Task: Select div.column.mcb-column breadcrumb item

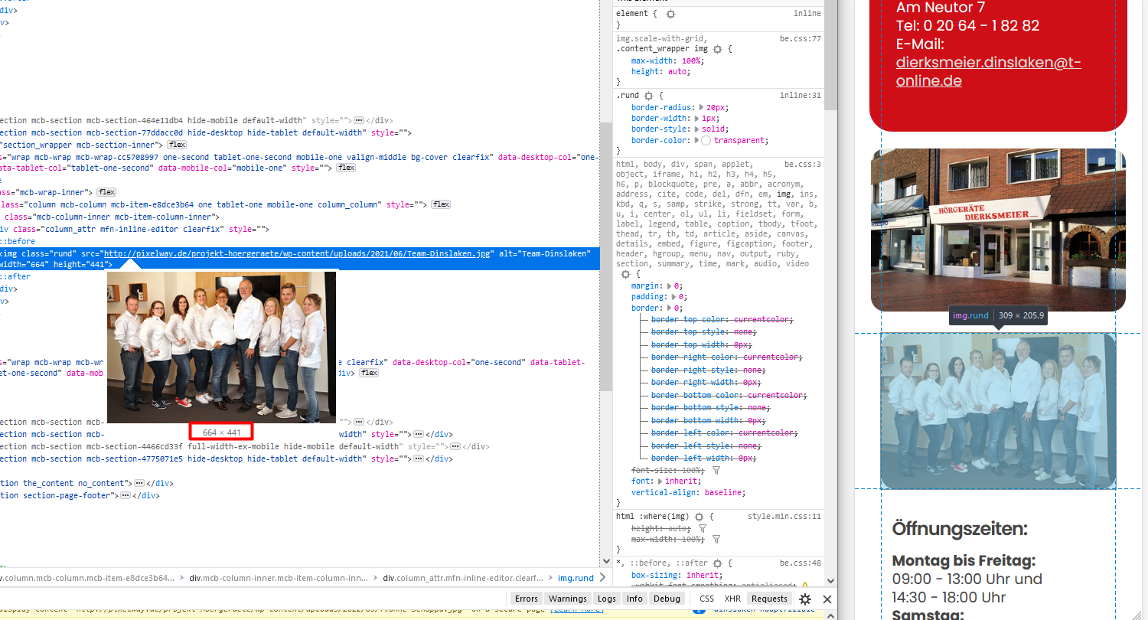Action: (x=86, y=578)
